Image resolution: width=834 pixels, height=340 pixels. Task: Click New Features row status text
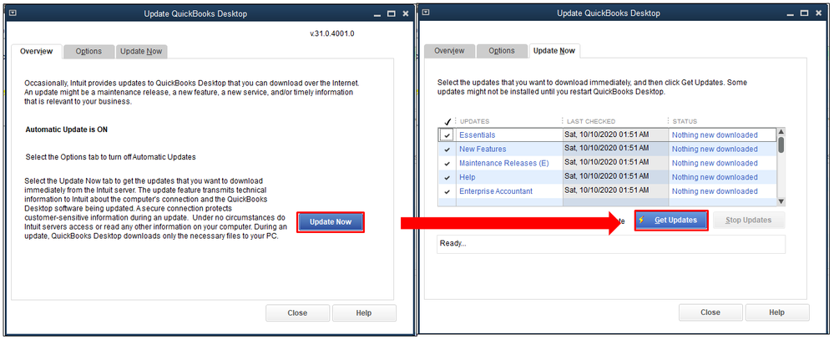[715, 149]
